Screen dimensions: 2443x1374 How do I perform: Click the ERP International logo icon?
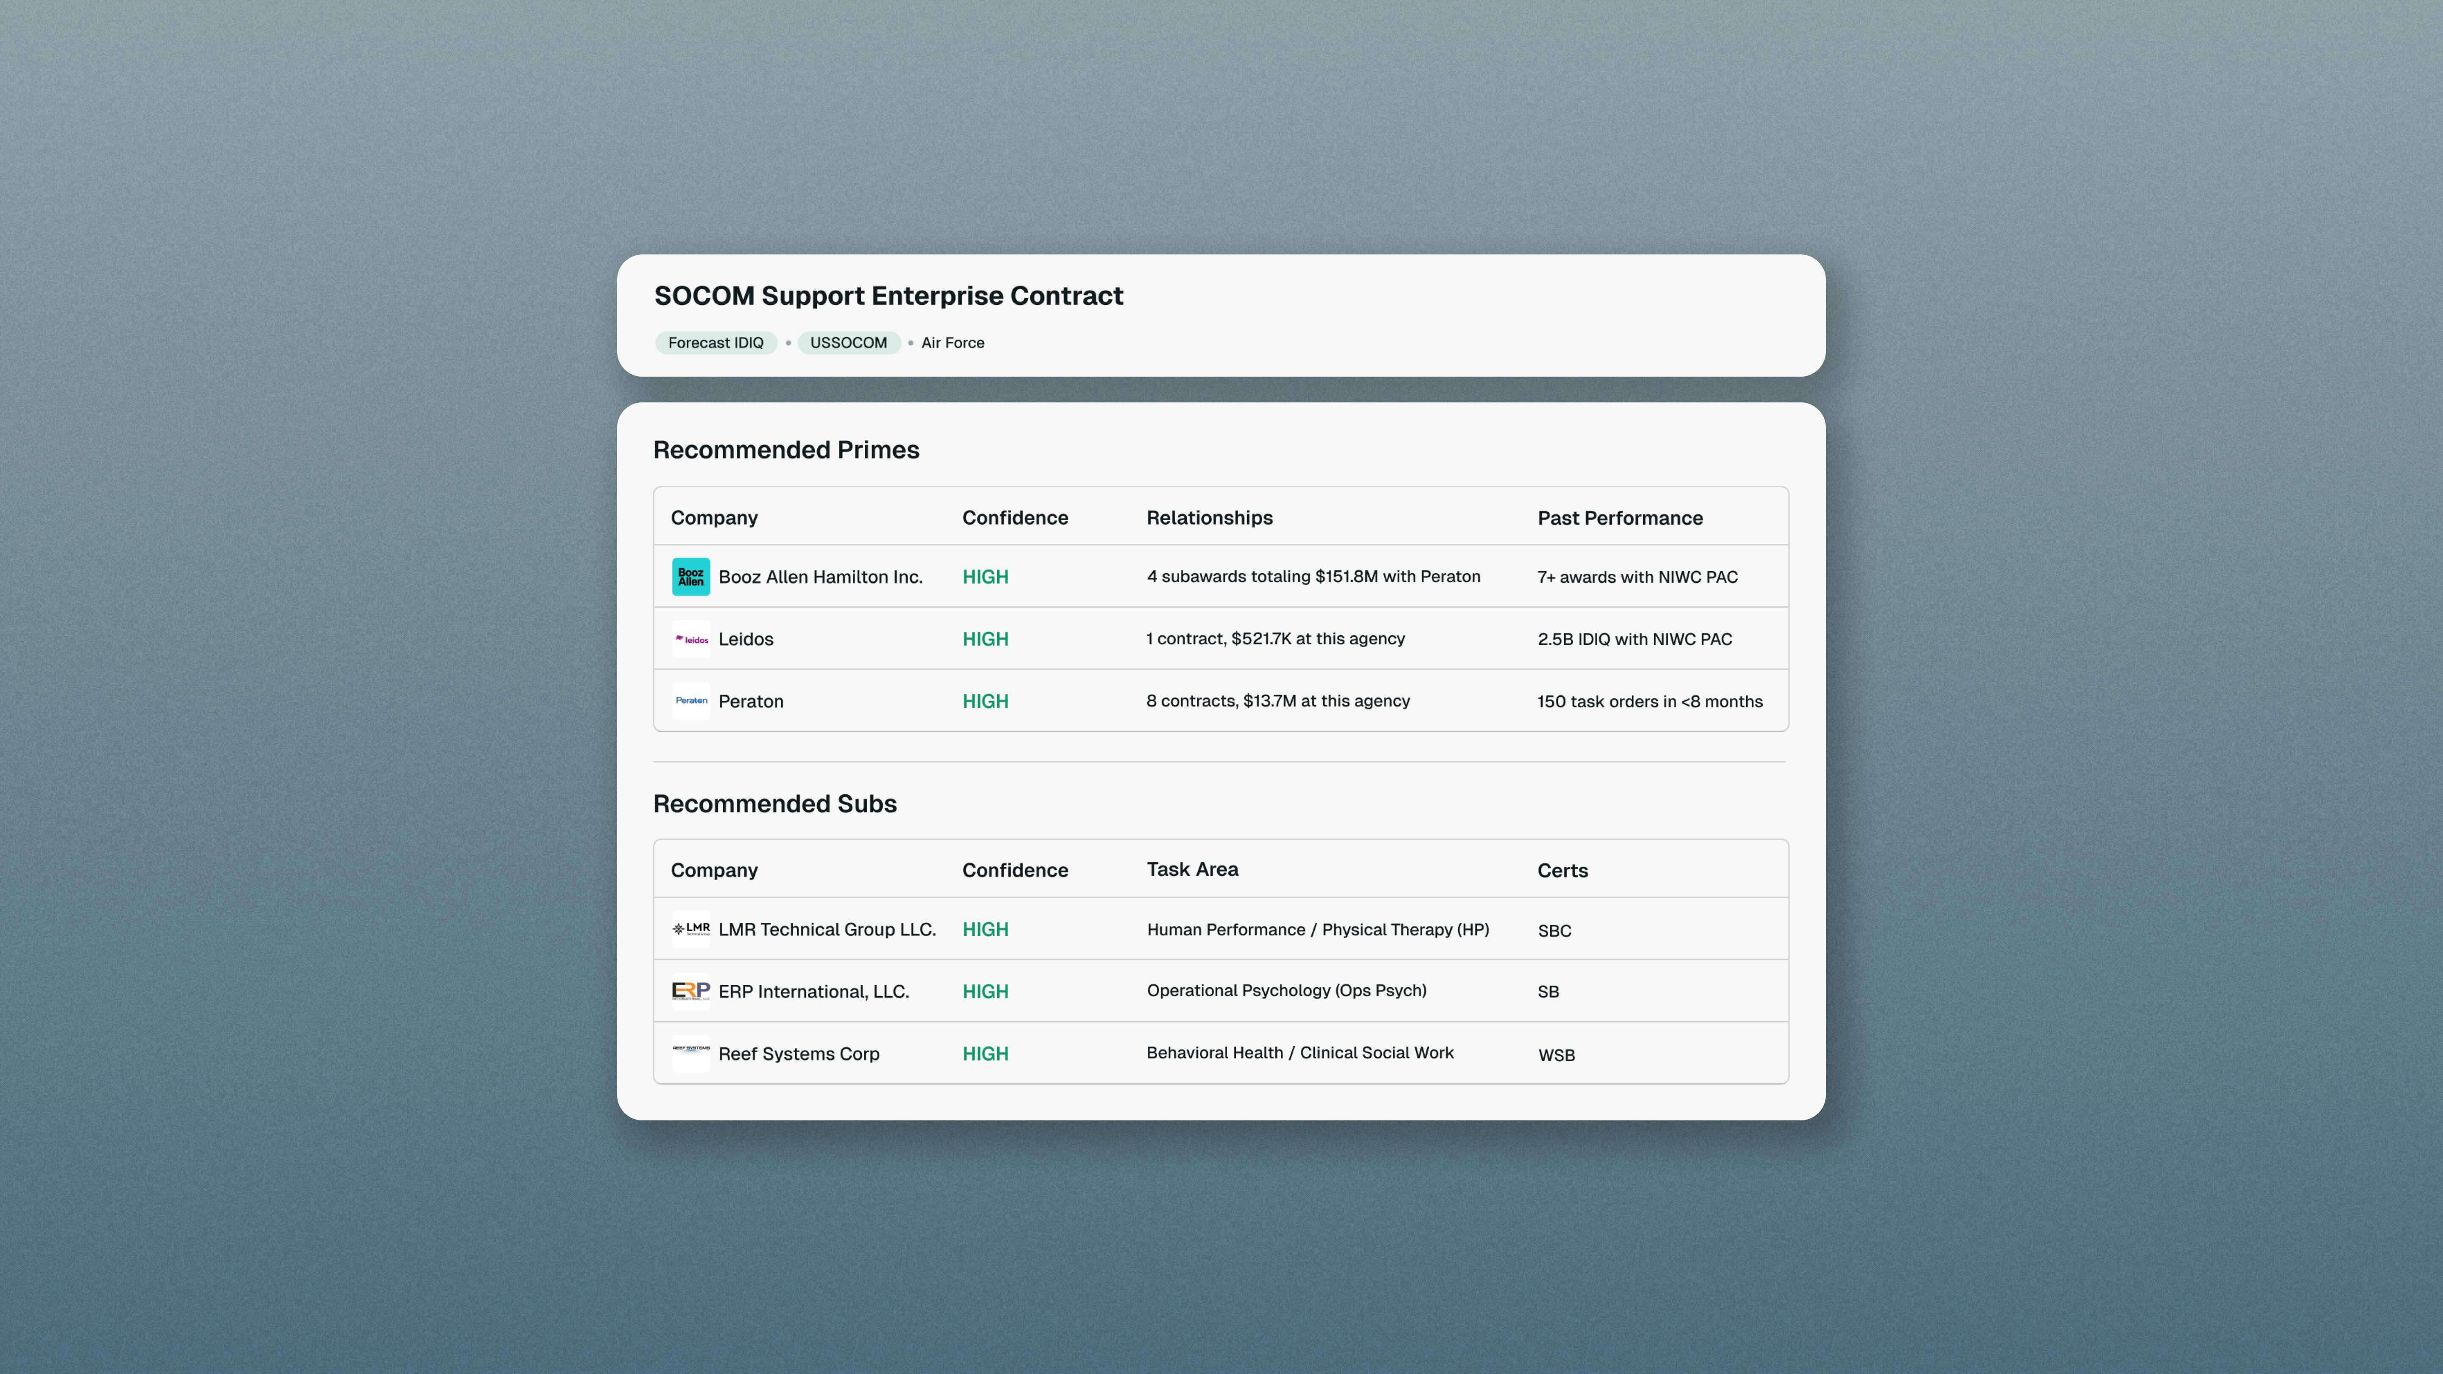[x=690, y=991]
